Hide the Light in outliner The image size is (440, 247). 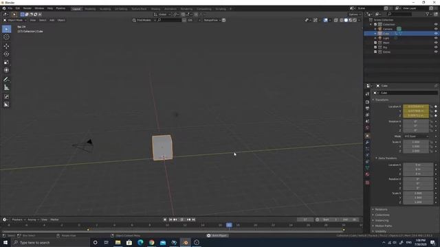436,38
